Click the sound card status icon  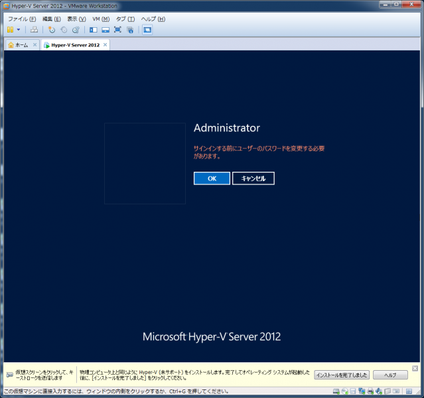pos(379,391)
